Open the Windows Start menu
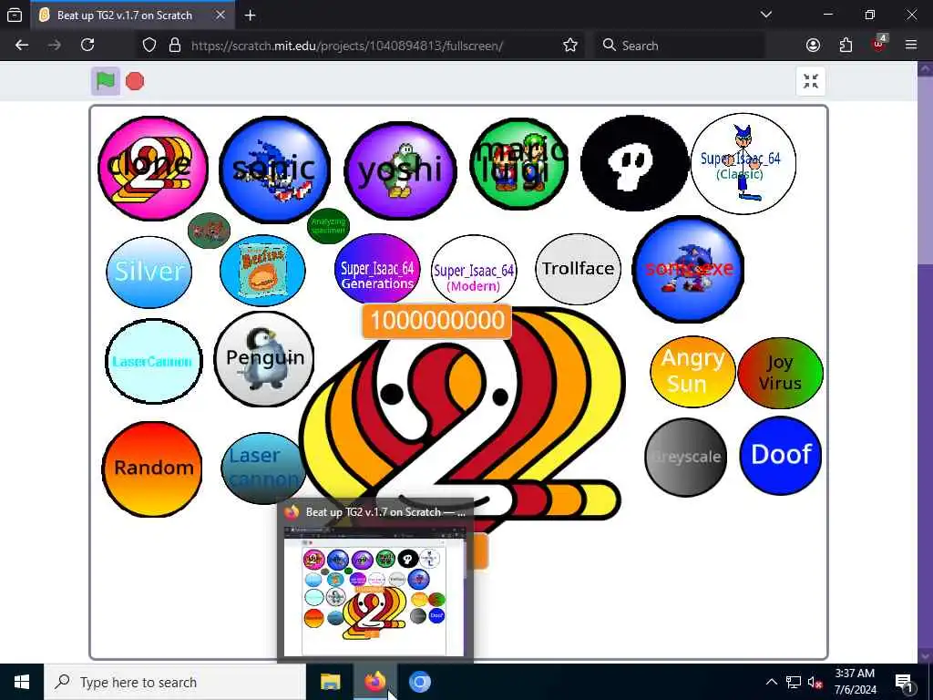 click(22, 682)
